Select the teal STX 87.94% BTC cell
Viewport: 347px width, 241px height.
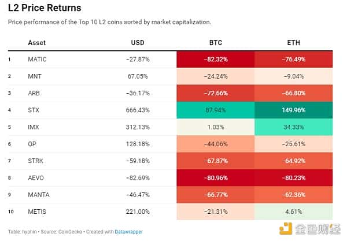[x=215, y=107]
